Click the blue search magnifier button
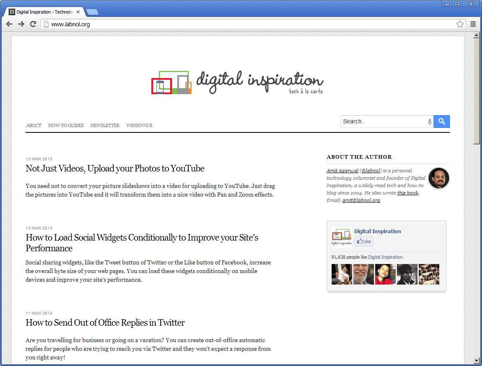The width and height of the screenshot is (482, 366). [442, 121]
